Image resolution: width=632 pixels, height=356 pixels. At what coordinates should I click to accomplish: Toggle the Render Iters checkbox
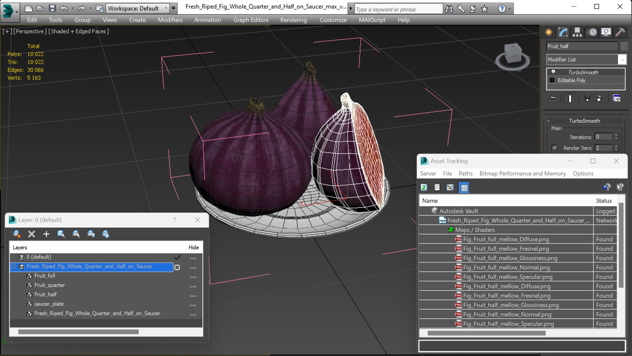click(x=554, y=148)
